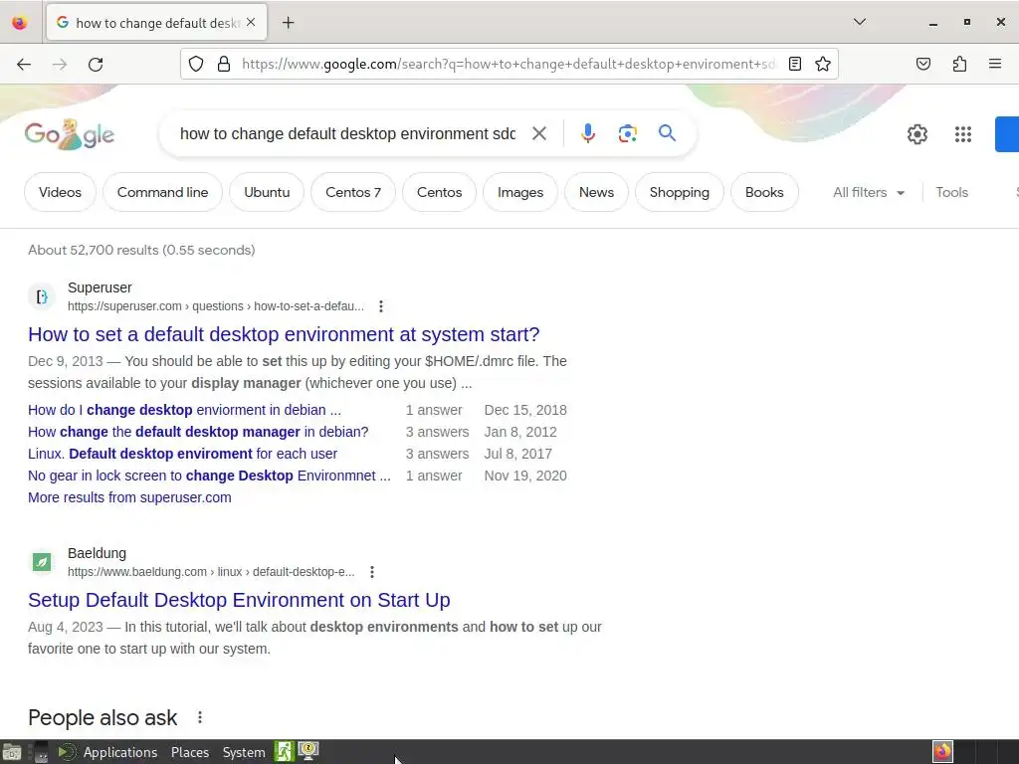
Task: Select the Centos 7 filter chip
Action: point(353,192)
